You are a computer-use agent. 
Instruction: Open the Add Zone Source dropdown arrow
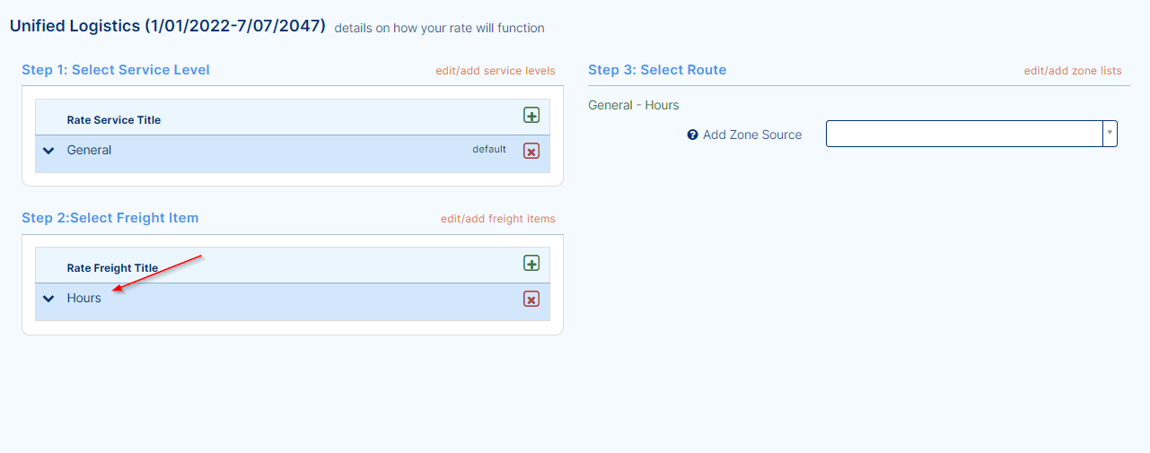[1110, 134]
